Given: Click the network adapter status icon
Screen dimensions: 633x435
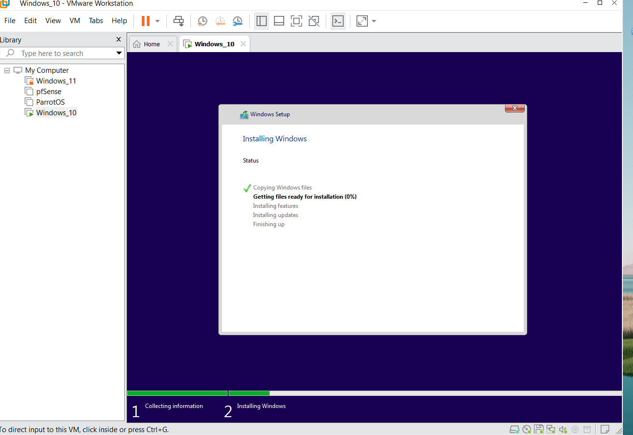Looking at the screenshot, I should pyautogui.click(x=551, y=429).
